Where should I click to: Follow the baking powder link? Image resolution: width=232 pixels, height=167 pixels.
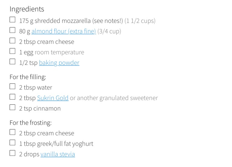pos(59,63)
